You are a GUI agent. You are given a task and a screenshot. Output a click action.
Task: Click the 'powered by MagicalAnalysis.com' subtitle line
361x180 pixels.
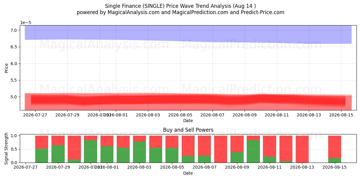[180, 12]
